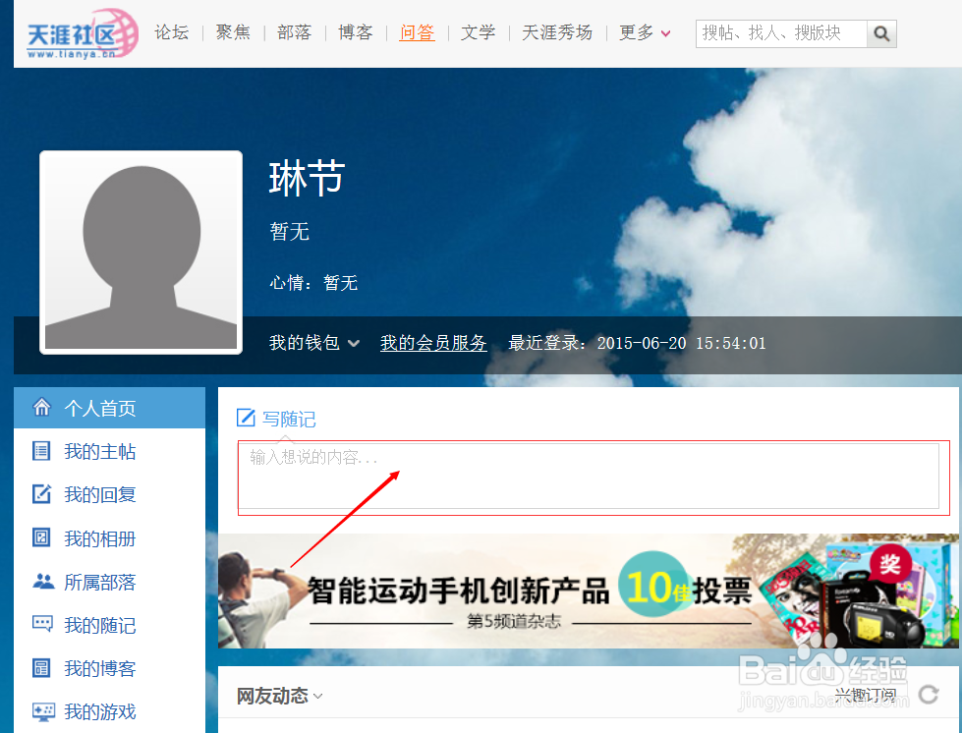Click the 最近登录 timestamp text
962x733 pixels.
637,343
